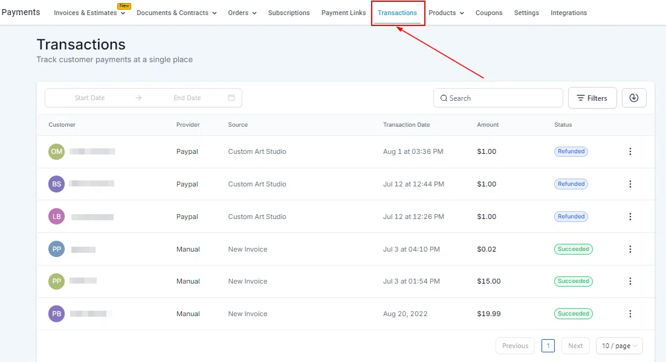The height and width of the screenshot is (362, 666).
Task: Select the Transactions tab
Action: coord(397,13)
